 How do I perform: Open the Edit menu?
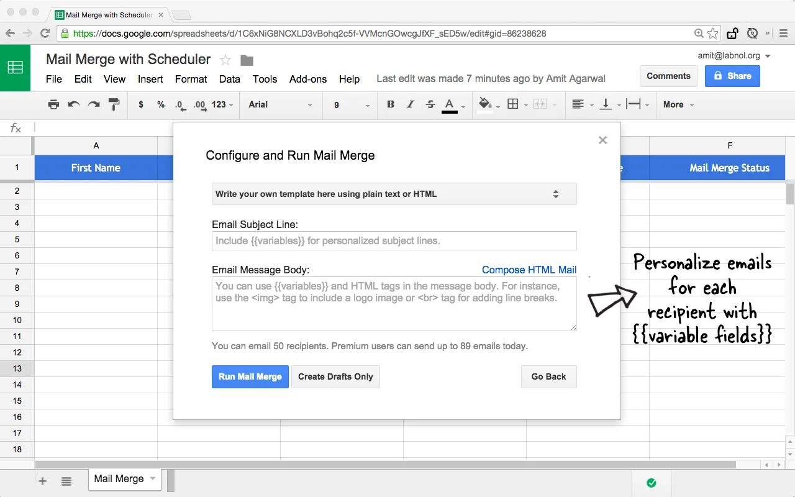pyautogui.click(x=83, y=79)
